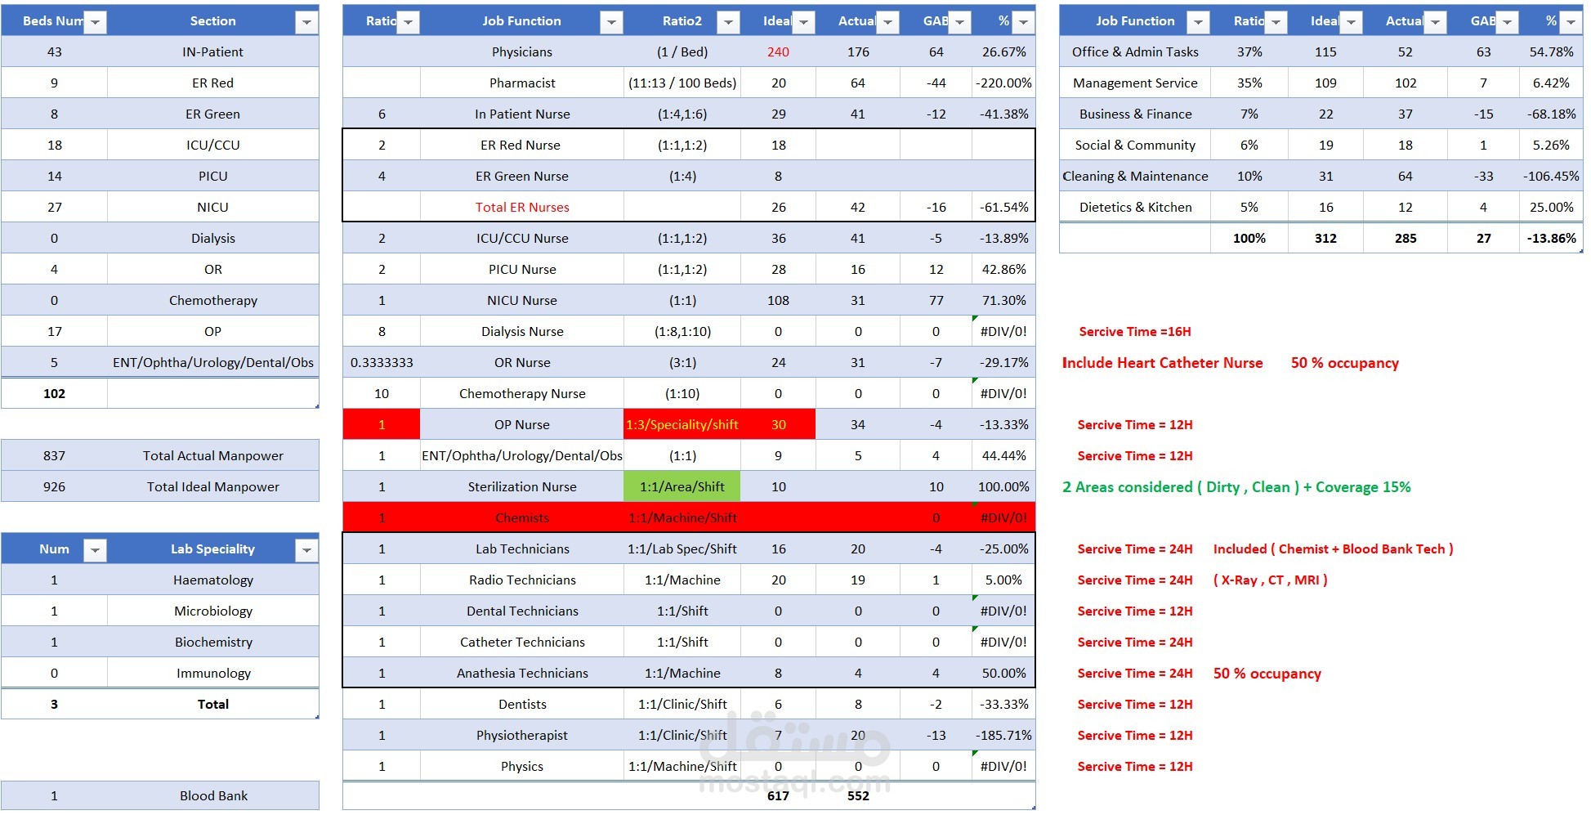This screenshot has height=815, width=1591.
Task: Select the red 240 Ideal value for Physicians
Action: point(778,51)
